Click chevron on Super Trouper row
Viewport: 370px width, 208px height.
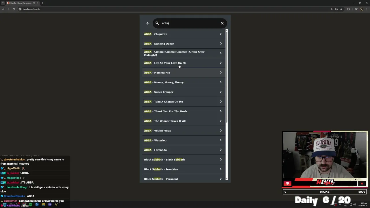(221, 92)
